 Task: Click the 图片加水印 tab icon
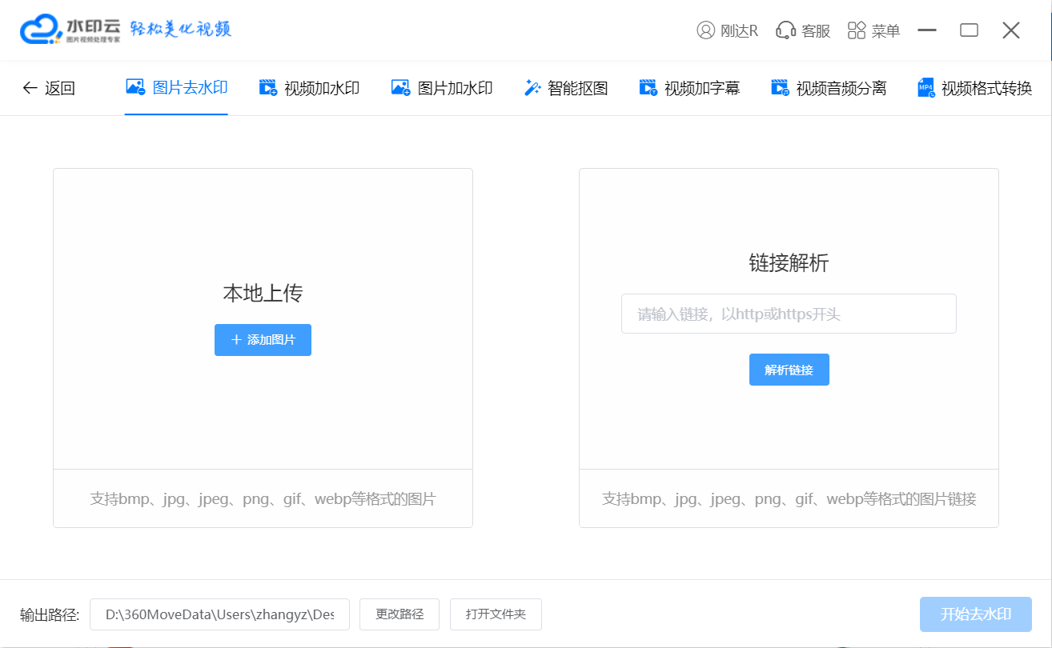(400, 88)
